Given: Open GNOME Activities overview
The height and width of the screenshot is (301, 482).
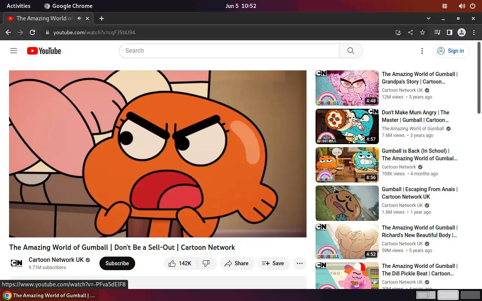Looking at the screenshot, I should coord(18,6).
